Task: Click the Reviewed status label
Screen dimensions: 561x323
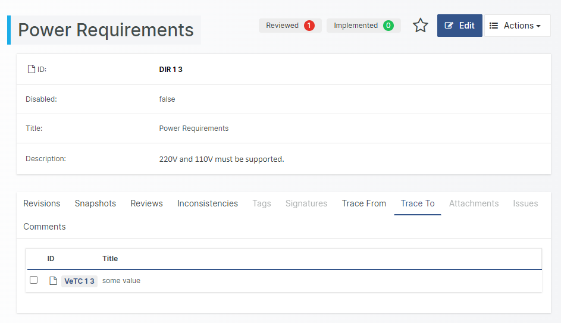Action: (282, 26)
